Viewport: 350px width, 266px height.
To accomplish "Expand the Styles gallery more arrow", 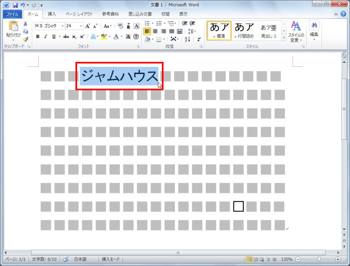I will pyautogui.click(x=284, y=38).
